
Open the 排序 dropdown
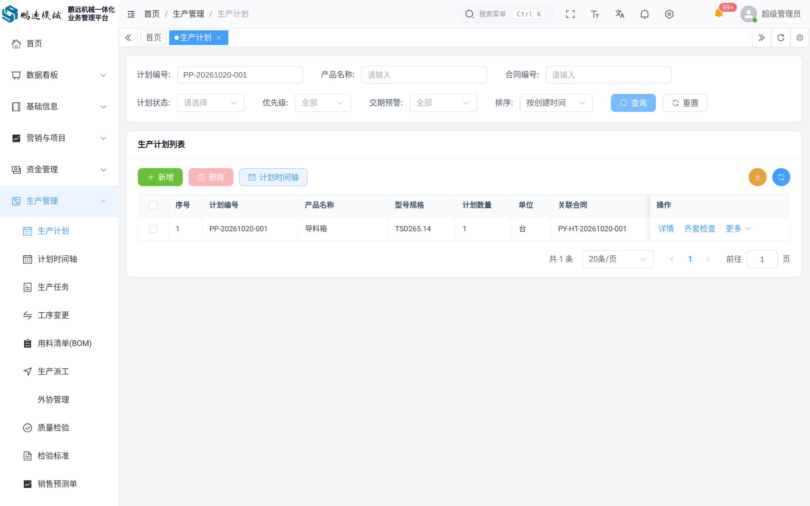[556, 103]
